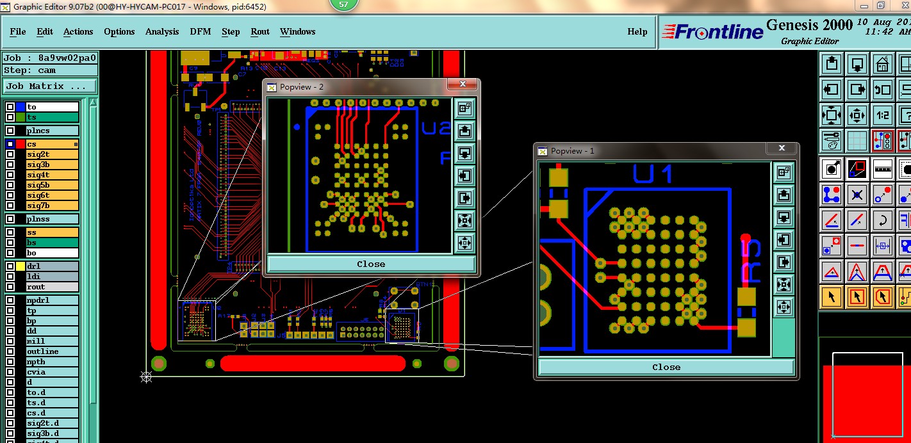Click the red color swatch beside cs layer

coord(21,144)
